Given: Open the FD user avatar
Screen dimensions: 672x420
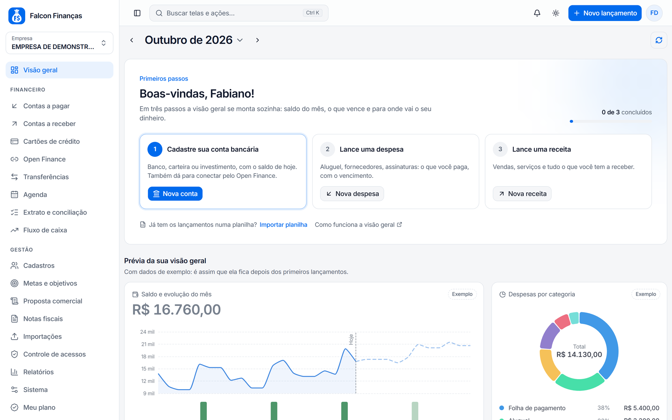Looking at the screenshot, I should (x=654, y=13).
